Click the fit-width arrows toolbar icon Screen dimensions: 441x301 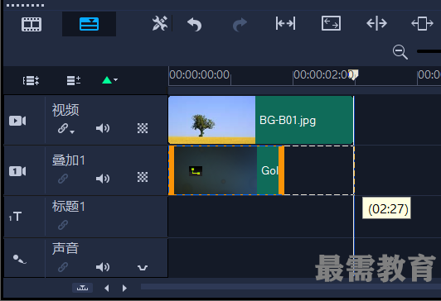285,23
